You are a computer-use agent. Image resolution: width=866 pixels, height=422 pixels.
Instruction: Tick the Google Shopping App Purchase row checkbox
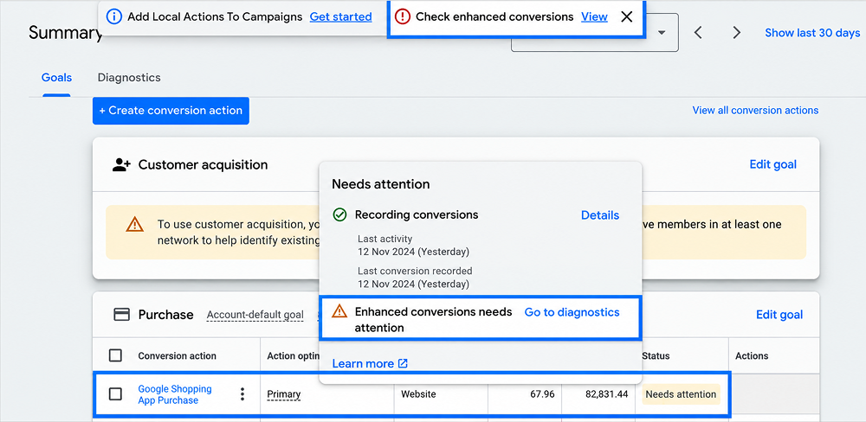(115, 394)
